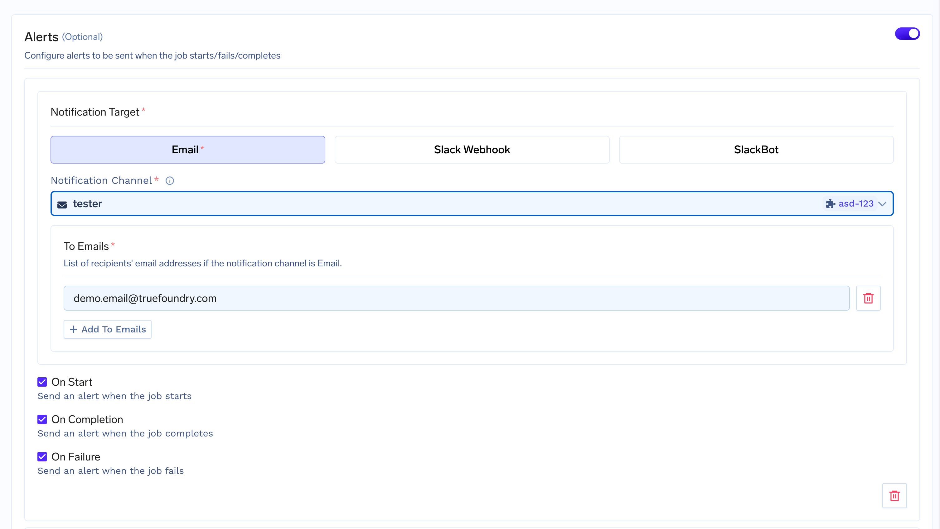
Task: Click into the recipient email input field
Action: (x=456, y=298)
